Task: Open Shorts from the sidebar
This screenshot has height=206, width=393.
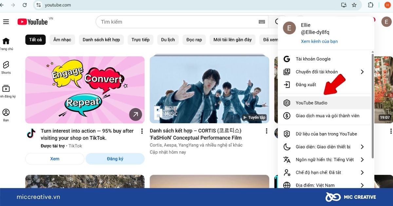Action: pyautogui.click(x=6, y=68)
